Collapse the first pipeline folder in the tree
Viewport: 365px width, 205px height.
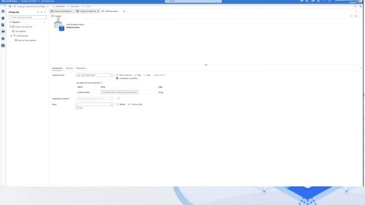click(10, 27)
